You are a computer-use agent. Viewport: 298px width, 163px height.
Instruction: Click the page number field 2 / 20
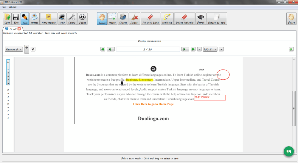pyautogui.click(x=148, y=49)
